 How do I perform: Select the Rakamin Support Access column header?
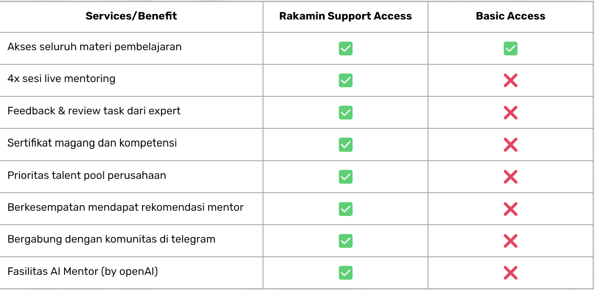pos(345,16)
